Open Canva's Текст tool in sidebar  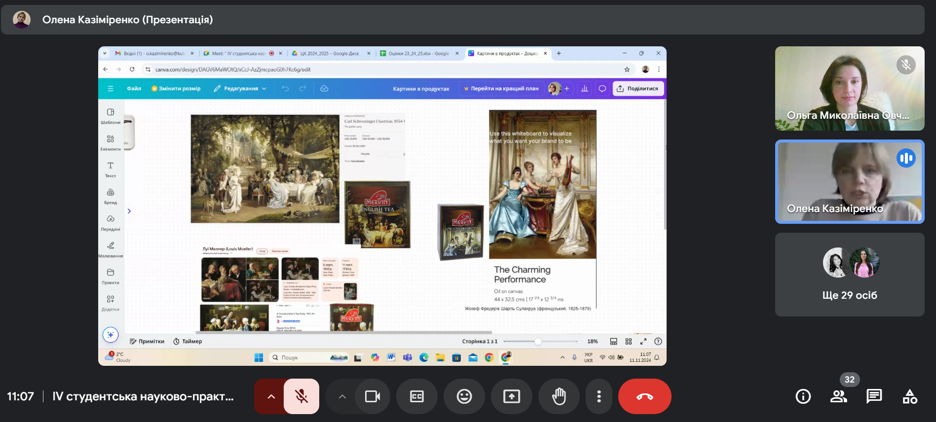click(111, 169)
